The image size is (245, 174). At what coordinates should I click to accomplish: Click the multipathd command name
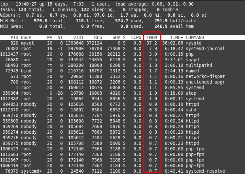click(x=199, y=65)
